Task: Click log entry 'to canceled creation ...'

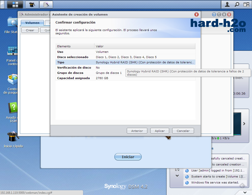Action: (x=228, y=164)
